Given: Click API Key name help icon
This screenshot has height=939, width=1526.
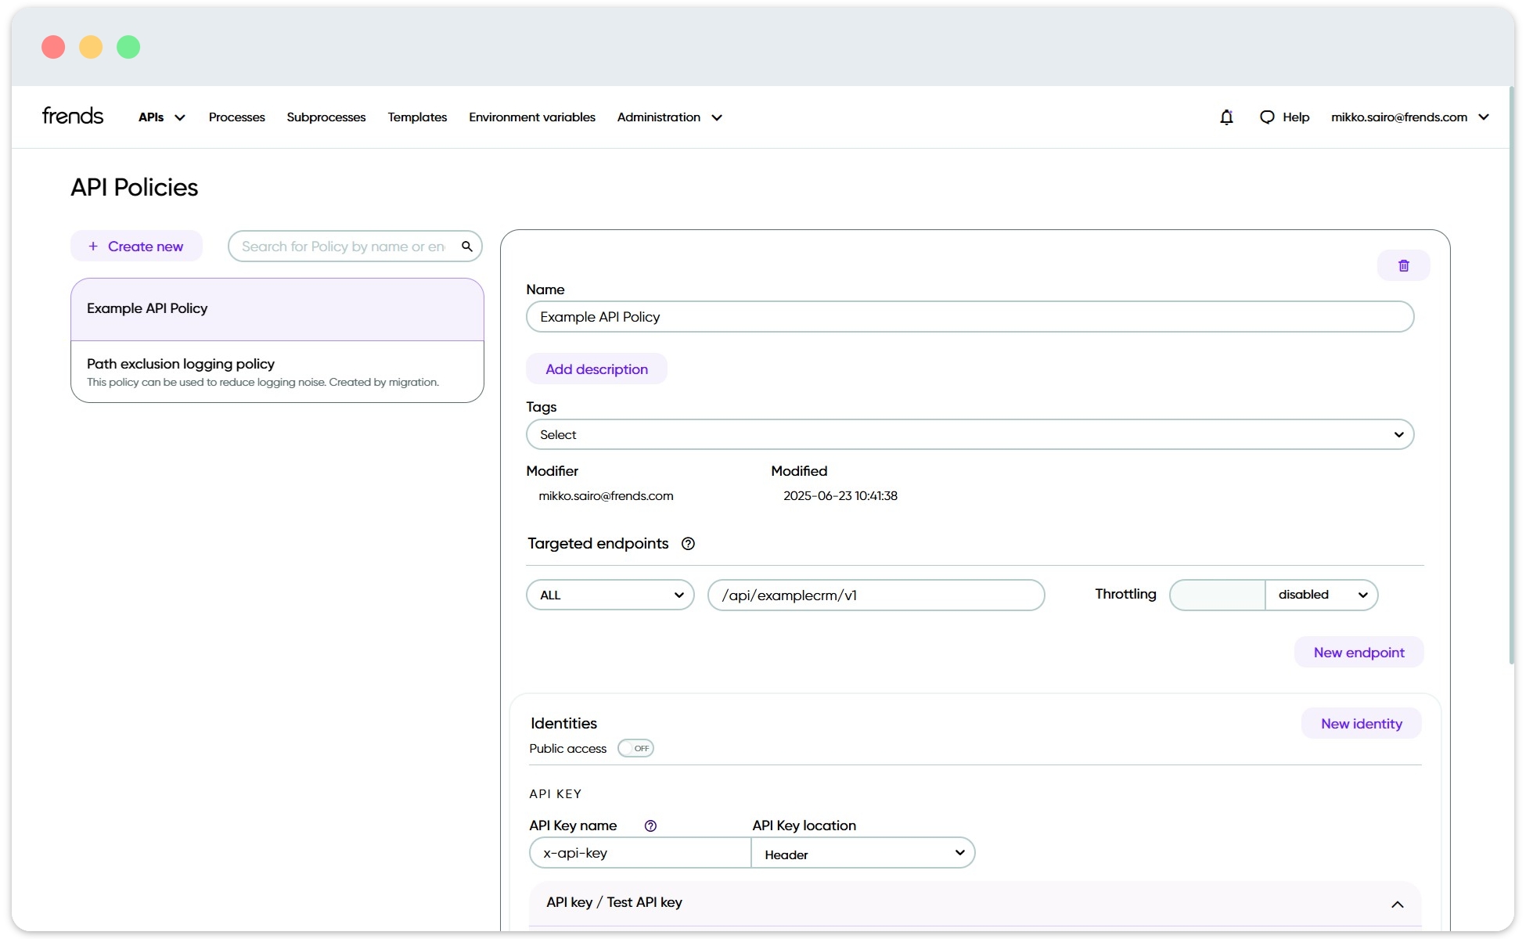Looking at the screenshot, I should click(650, 826).
